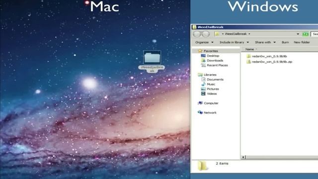Sort files by the Name column header
This screenshot has height=179, width=318.
tap(249, 49)
